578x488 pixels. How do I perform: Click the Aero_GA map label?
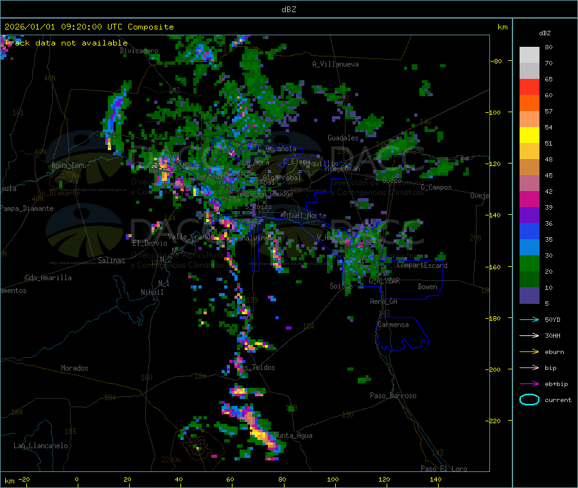384,301
